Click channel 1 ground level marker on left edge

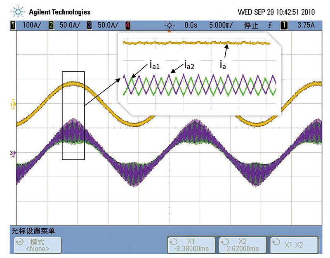tap(12, 105)
